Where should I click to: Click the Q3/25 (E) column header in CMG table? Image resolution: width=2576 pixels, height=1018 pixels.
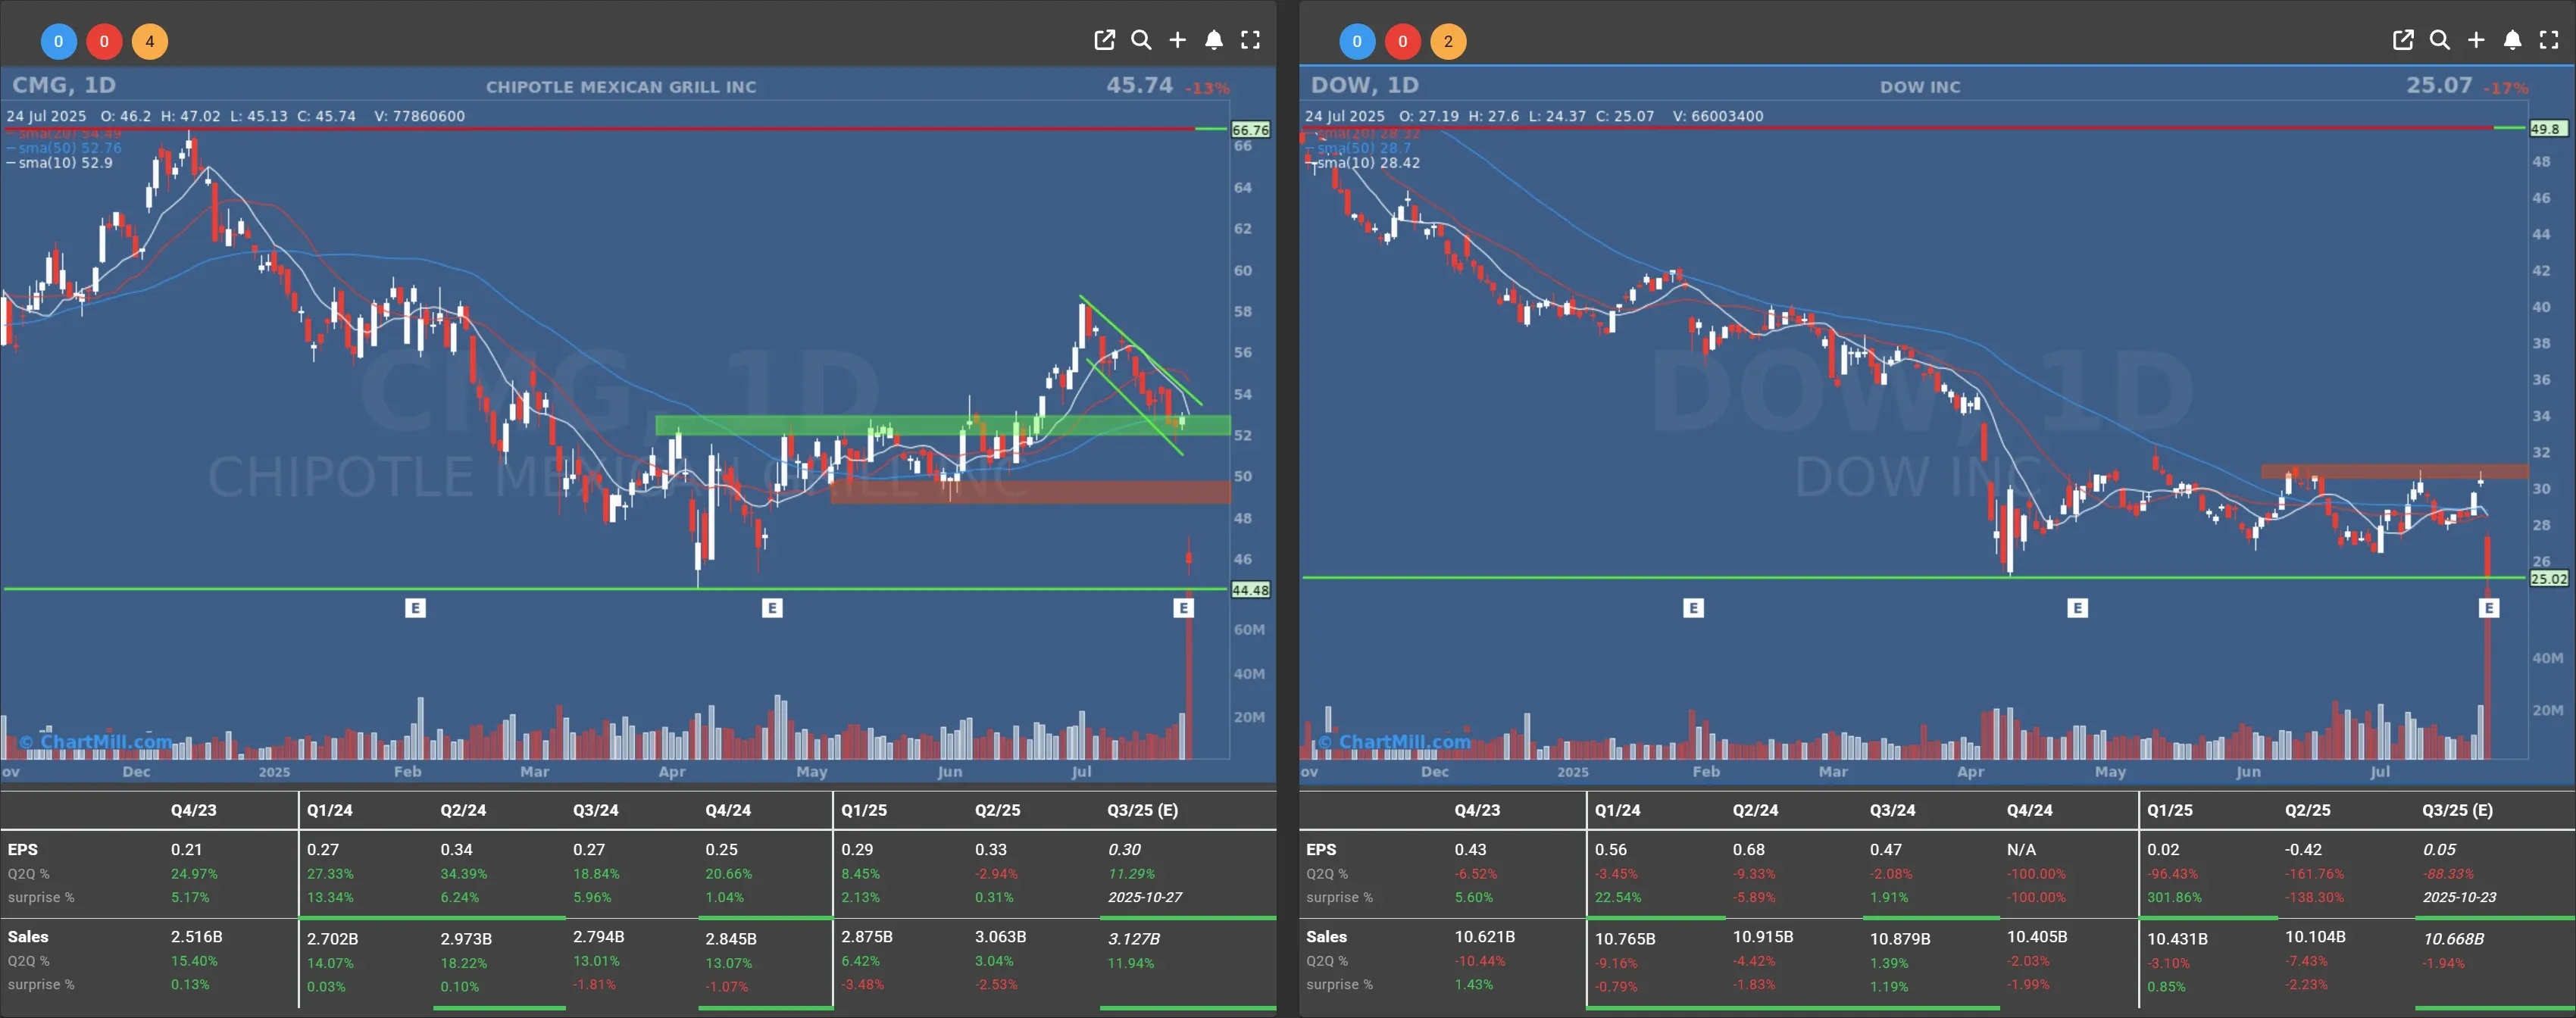(1142, 810)
